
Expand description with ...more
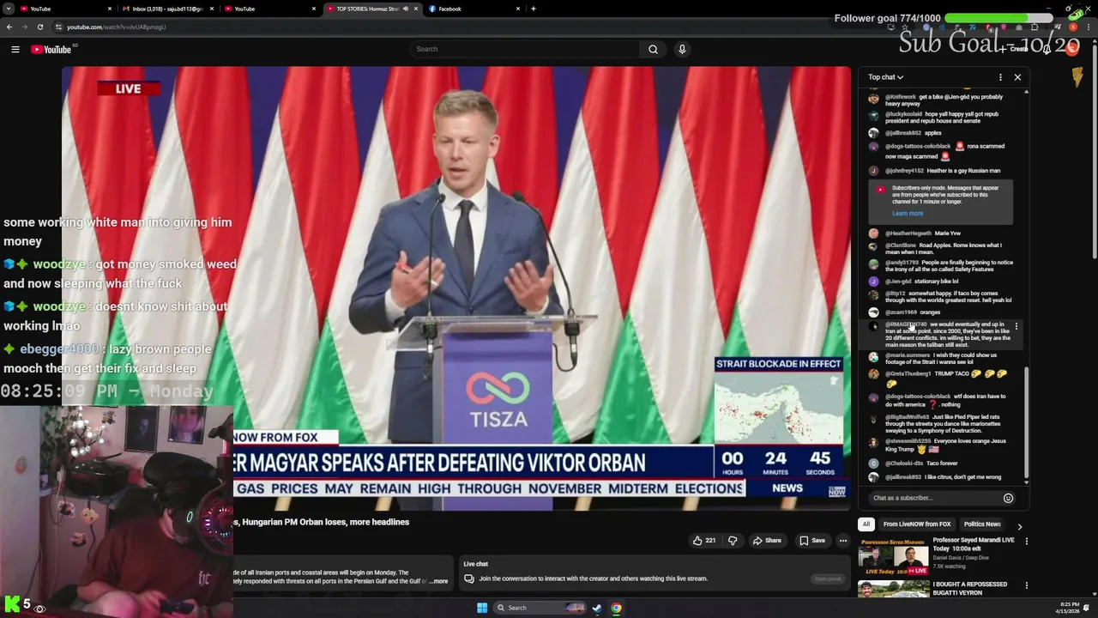tap(438, 581)
